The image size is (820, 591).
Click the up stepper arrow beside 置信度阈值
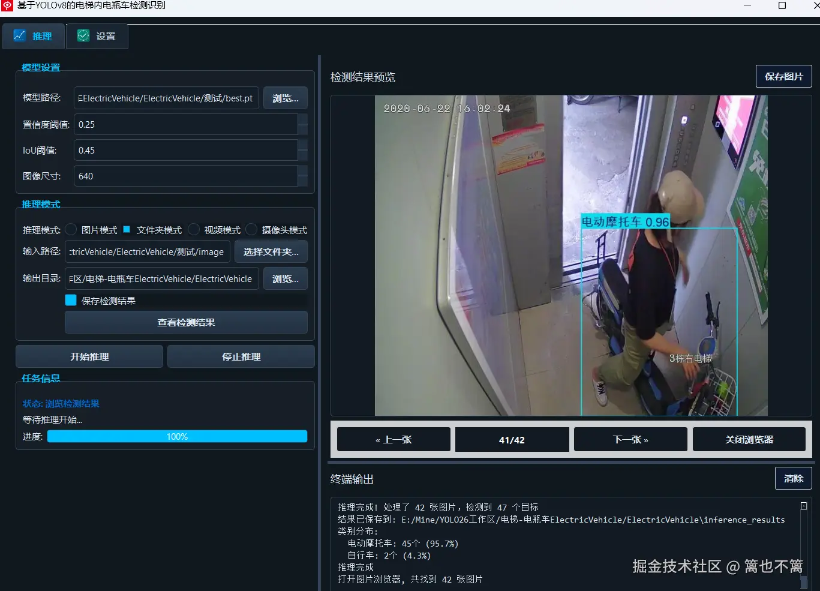(x=302, y=120)
